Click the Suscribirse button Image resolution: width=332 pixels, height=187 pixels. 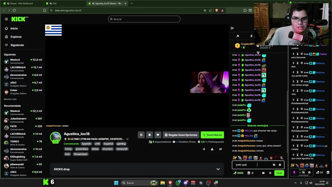[212, 135]
